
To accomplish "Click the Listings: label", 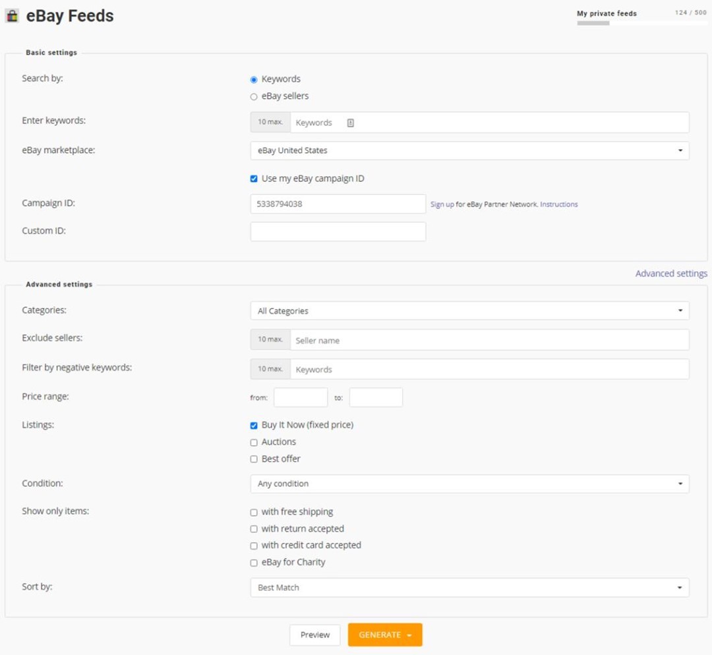I will tap(38, 425).
